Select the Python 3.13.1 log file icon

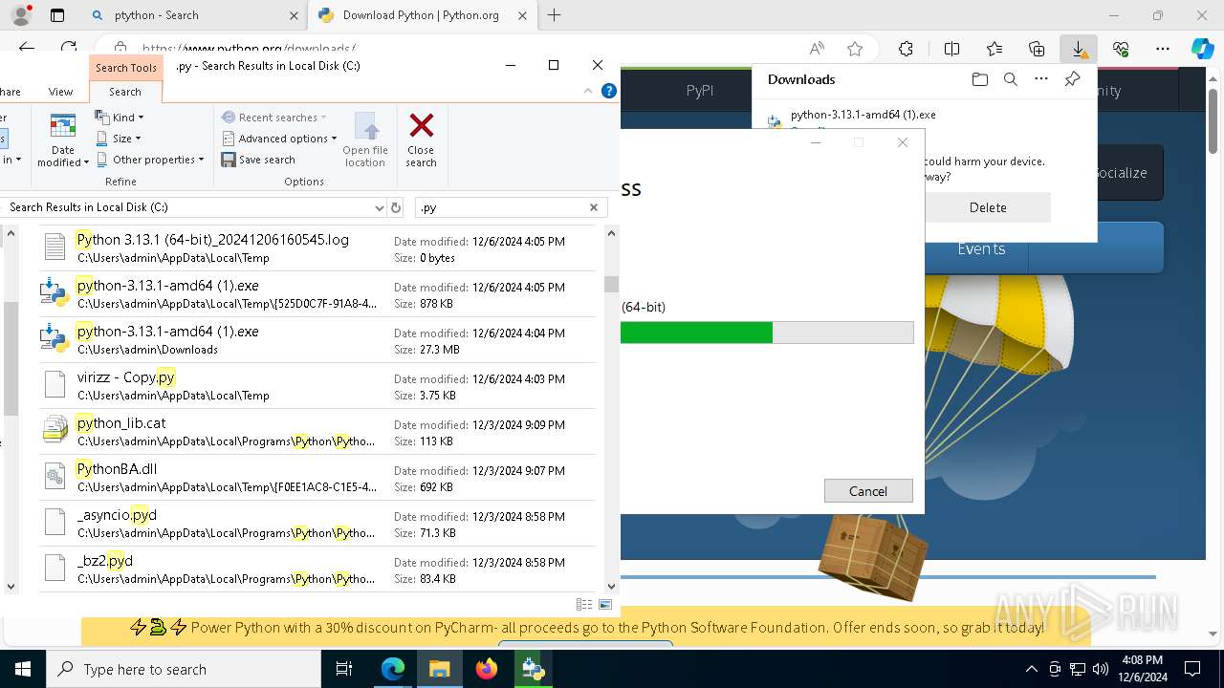(55, 247)
